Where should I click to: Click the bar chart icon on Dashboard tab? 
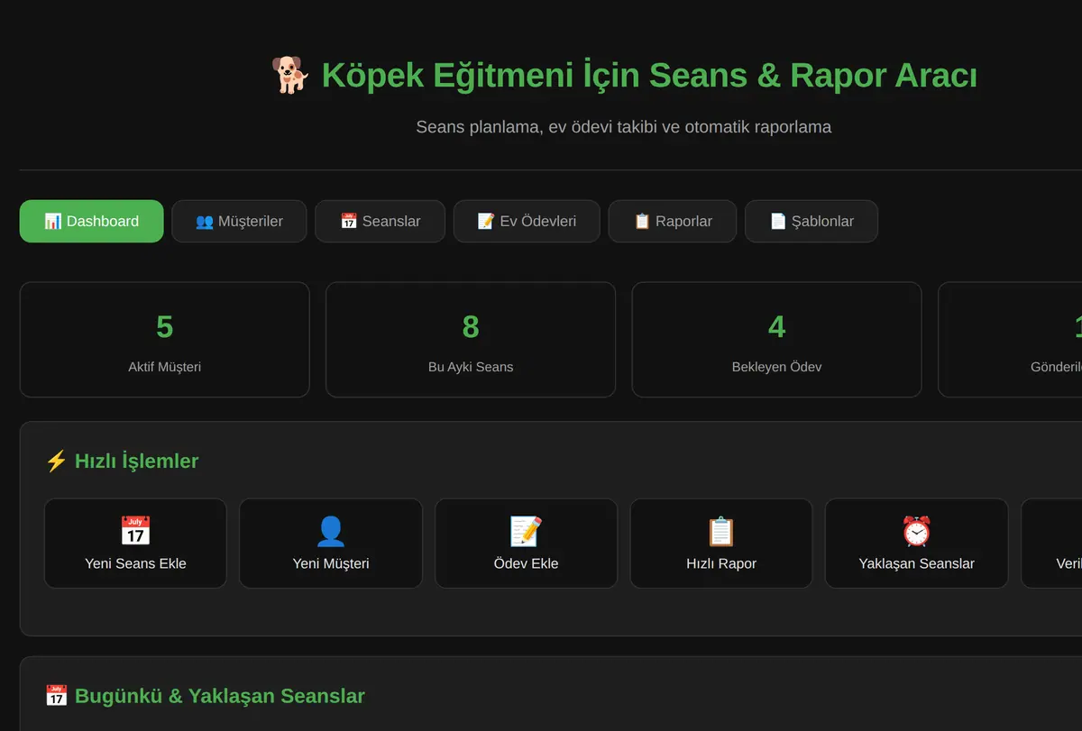click(53, 221)
